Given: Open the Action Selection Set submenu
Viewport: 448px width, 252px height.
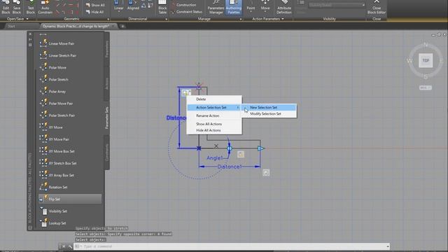Looking at the screenshot, I should tap(214, 107).
